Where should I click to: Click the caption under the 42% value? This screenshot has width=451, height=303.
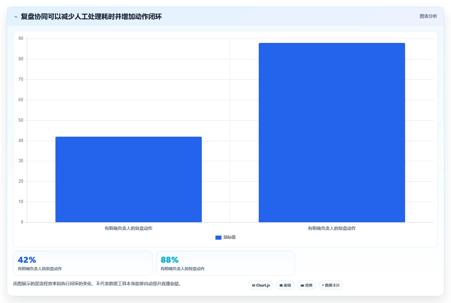40,269
